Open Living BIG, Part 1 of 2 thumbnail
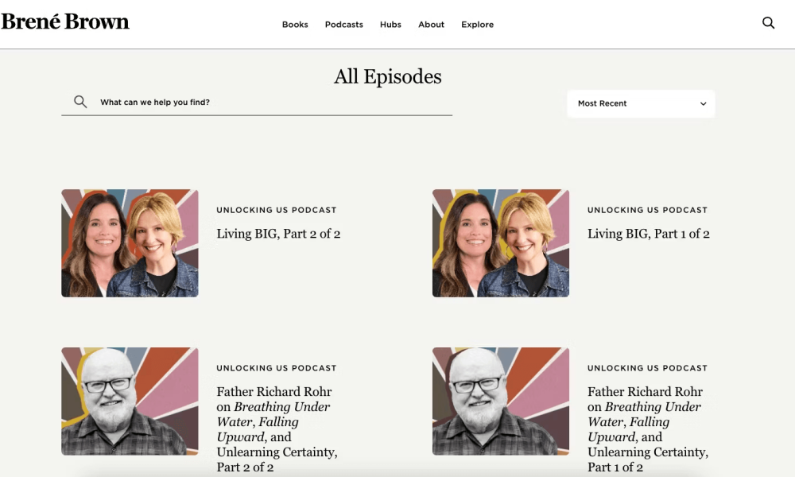 pyautogui.click(x=500, y=243)
